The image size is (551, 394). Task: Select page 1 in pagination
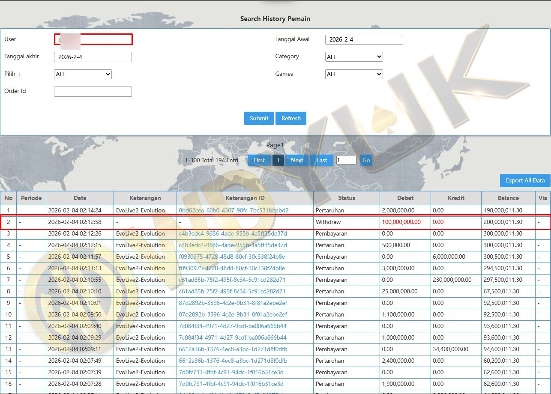click(278, 160)
